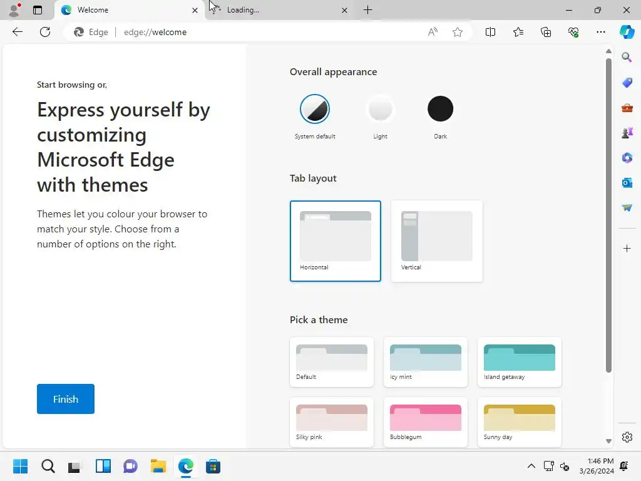641x481 pixels.
Task: Open sidebar Microsoft 365 icon
Action: 627,157
